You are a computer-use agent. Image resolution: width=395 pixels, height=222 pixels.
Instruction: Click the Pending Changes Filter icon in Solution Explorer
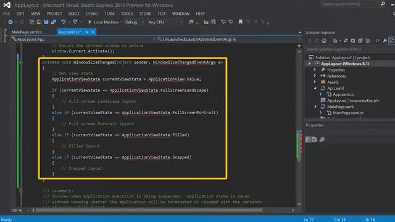pyautogui.click(x=335, y=41)
